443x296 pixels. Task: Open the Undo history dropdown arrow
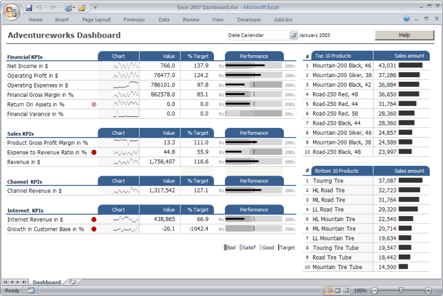click(x=46, y=7)
